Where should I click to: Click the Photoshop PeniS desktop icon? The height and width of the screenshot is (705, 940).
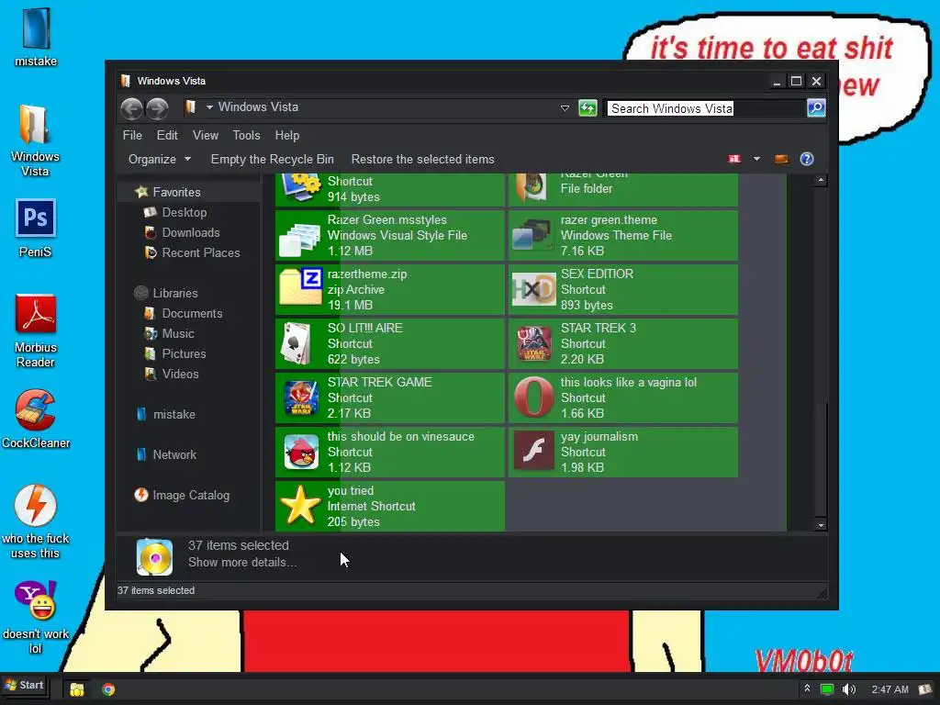(36, 229)
